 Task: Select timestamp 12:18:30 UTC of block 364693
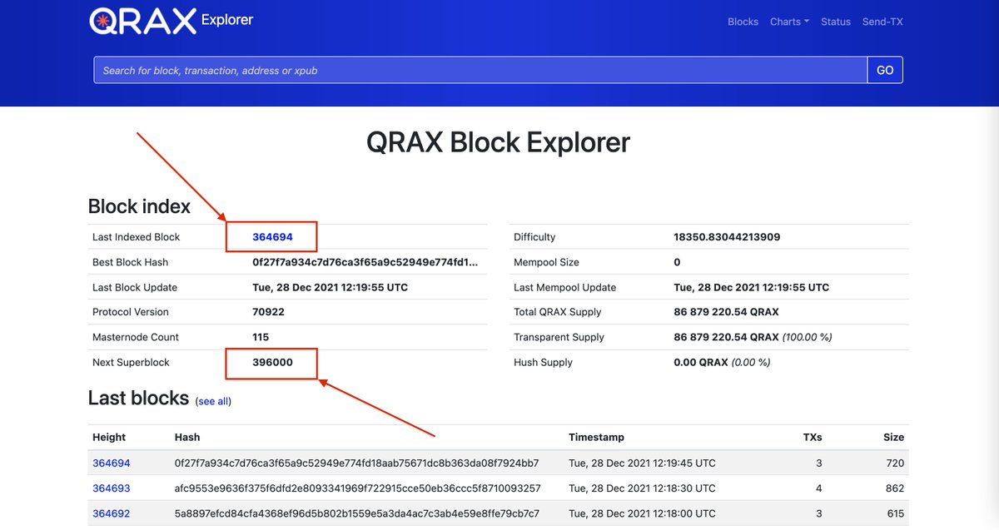click(642, 488)
